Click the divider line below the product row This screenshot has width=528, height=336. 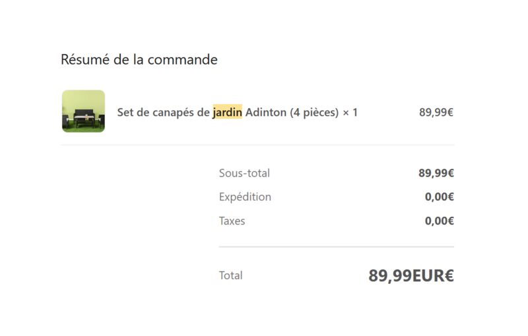(257, 145)
